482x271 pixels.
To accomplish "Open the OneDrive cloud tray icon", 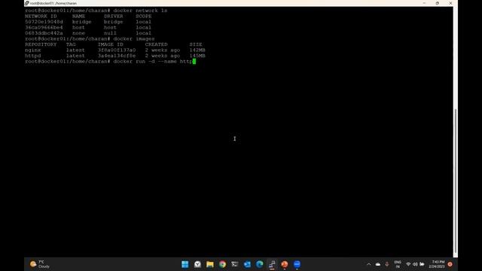I will [378, 264].
